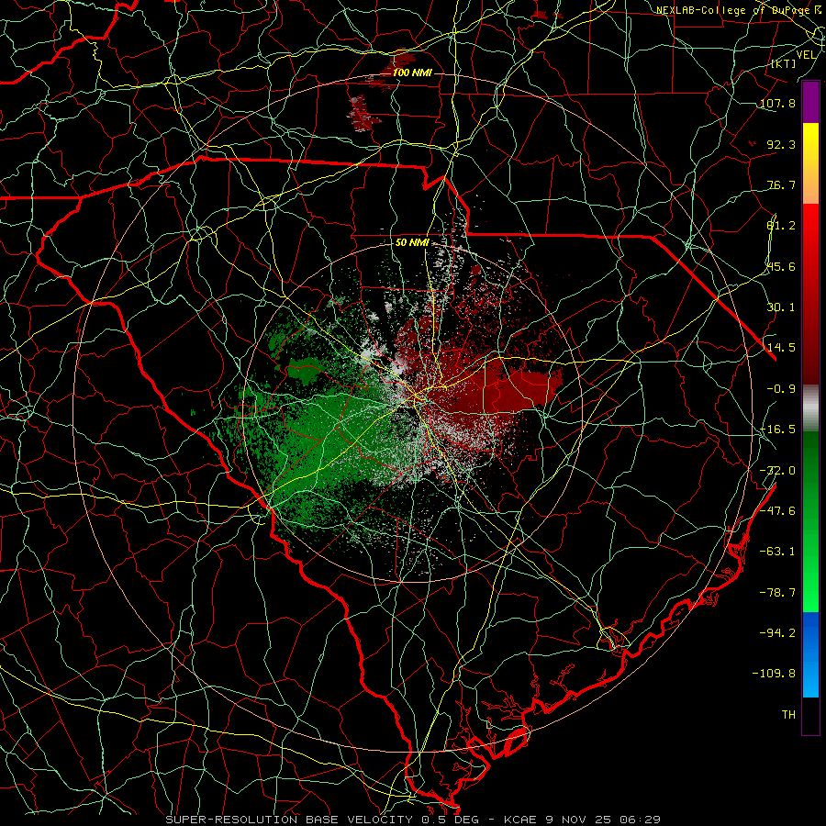
Task: Click the 76.7 legend value
Action: (781, 184)
